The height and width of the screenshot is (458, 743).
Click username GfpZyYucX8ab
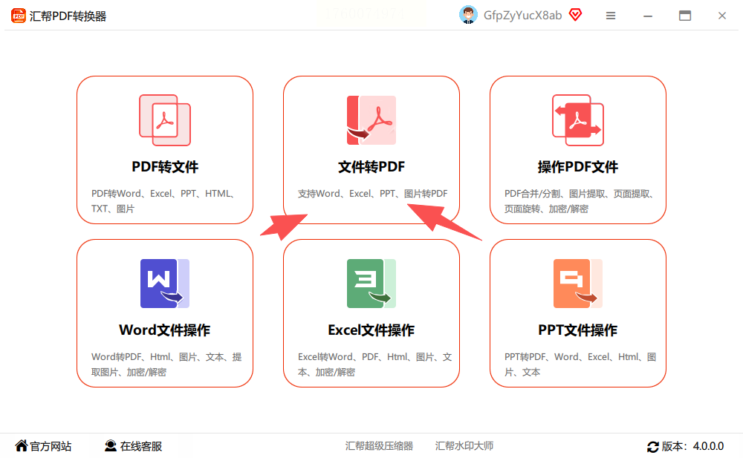[x=522, y=16]
